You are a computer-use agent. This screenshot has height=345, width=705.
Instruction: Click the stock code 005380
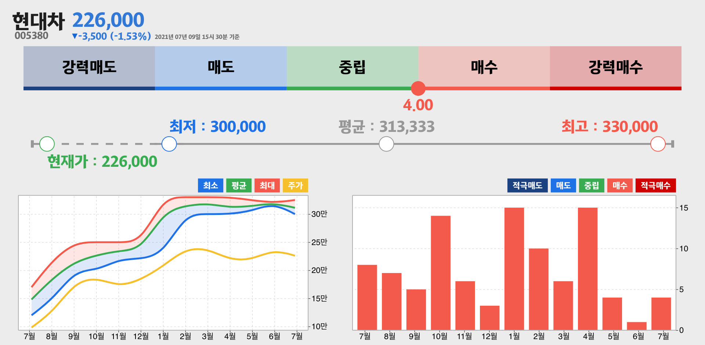click(x=32, y=36)
